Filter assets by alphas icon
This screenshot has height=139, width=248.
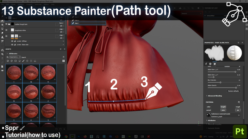[x=27, y=61]
